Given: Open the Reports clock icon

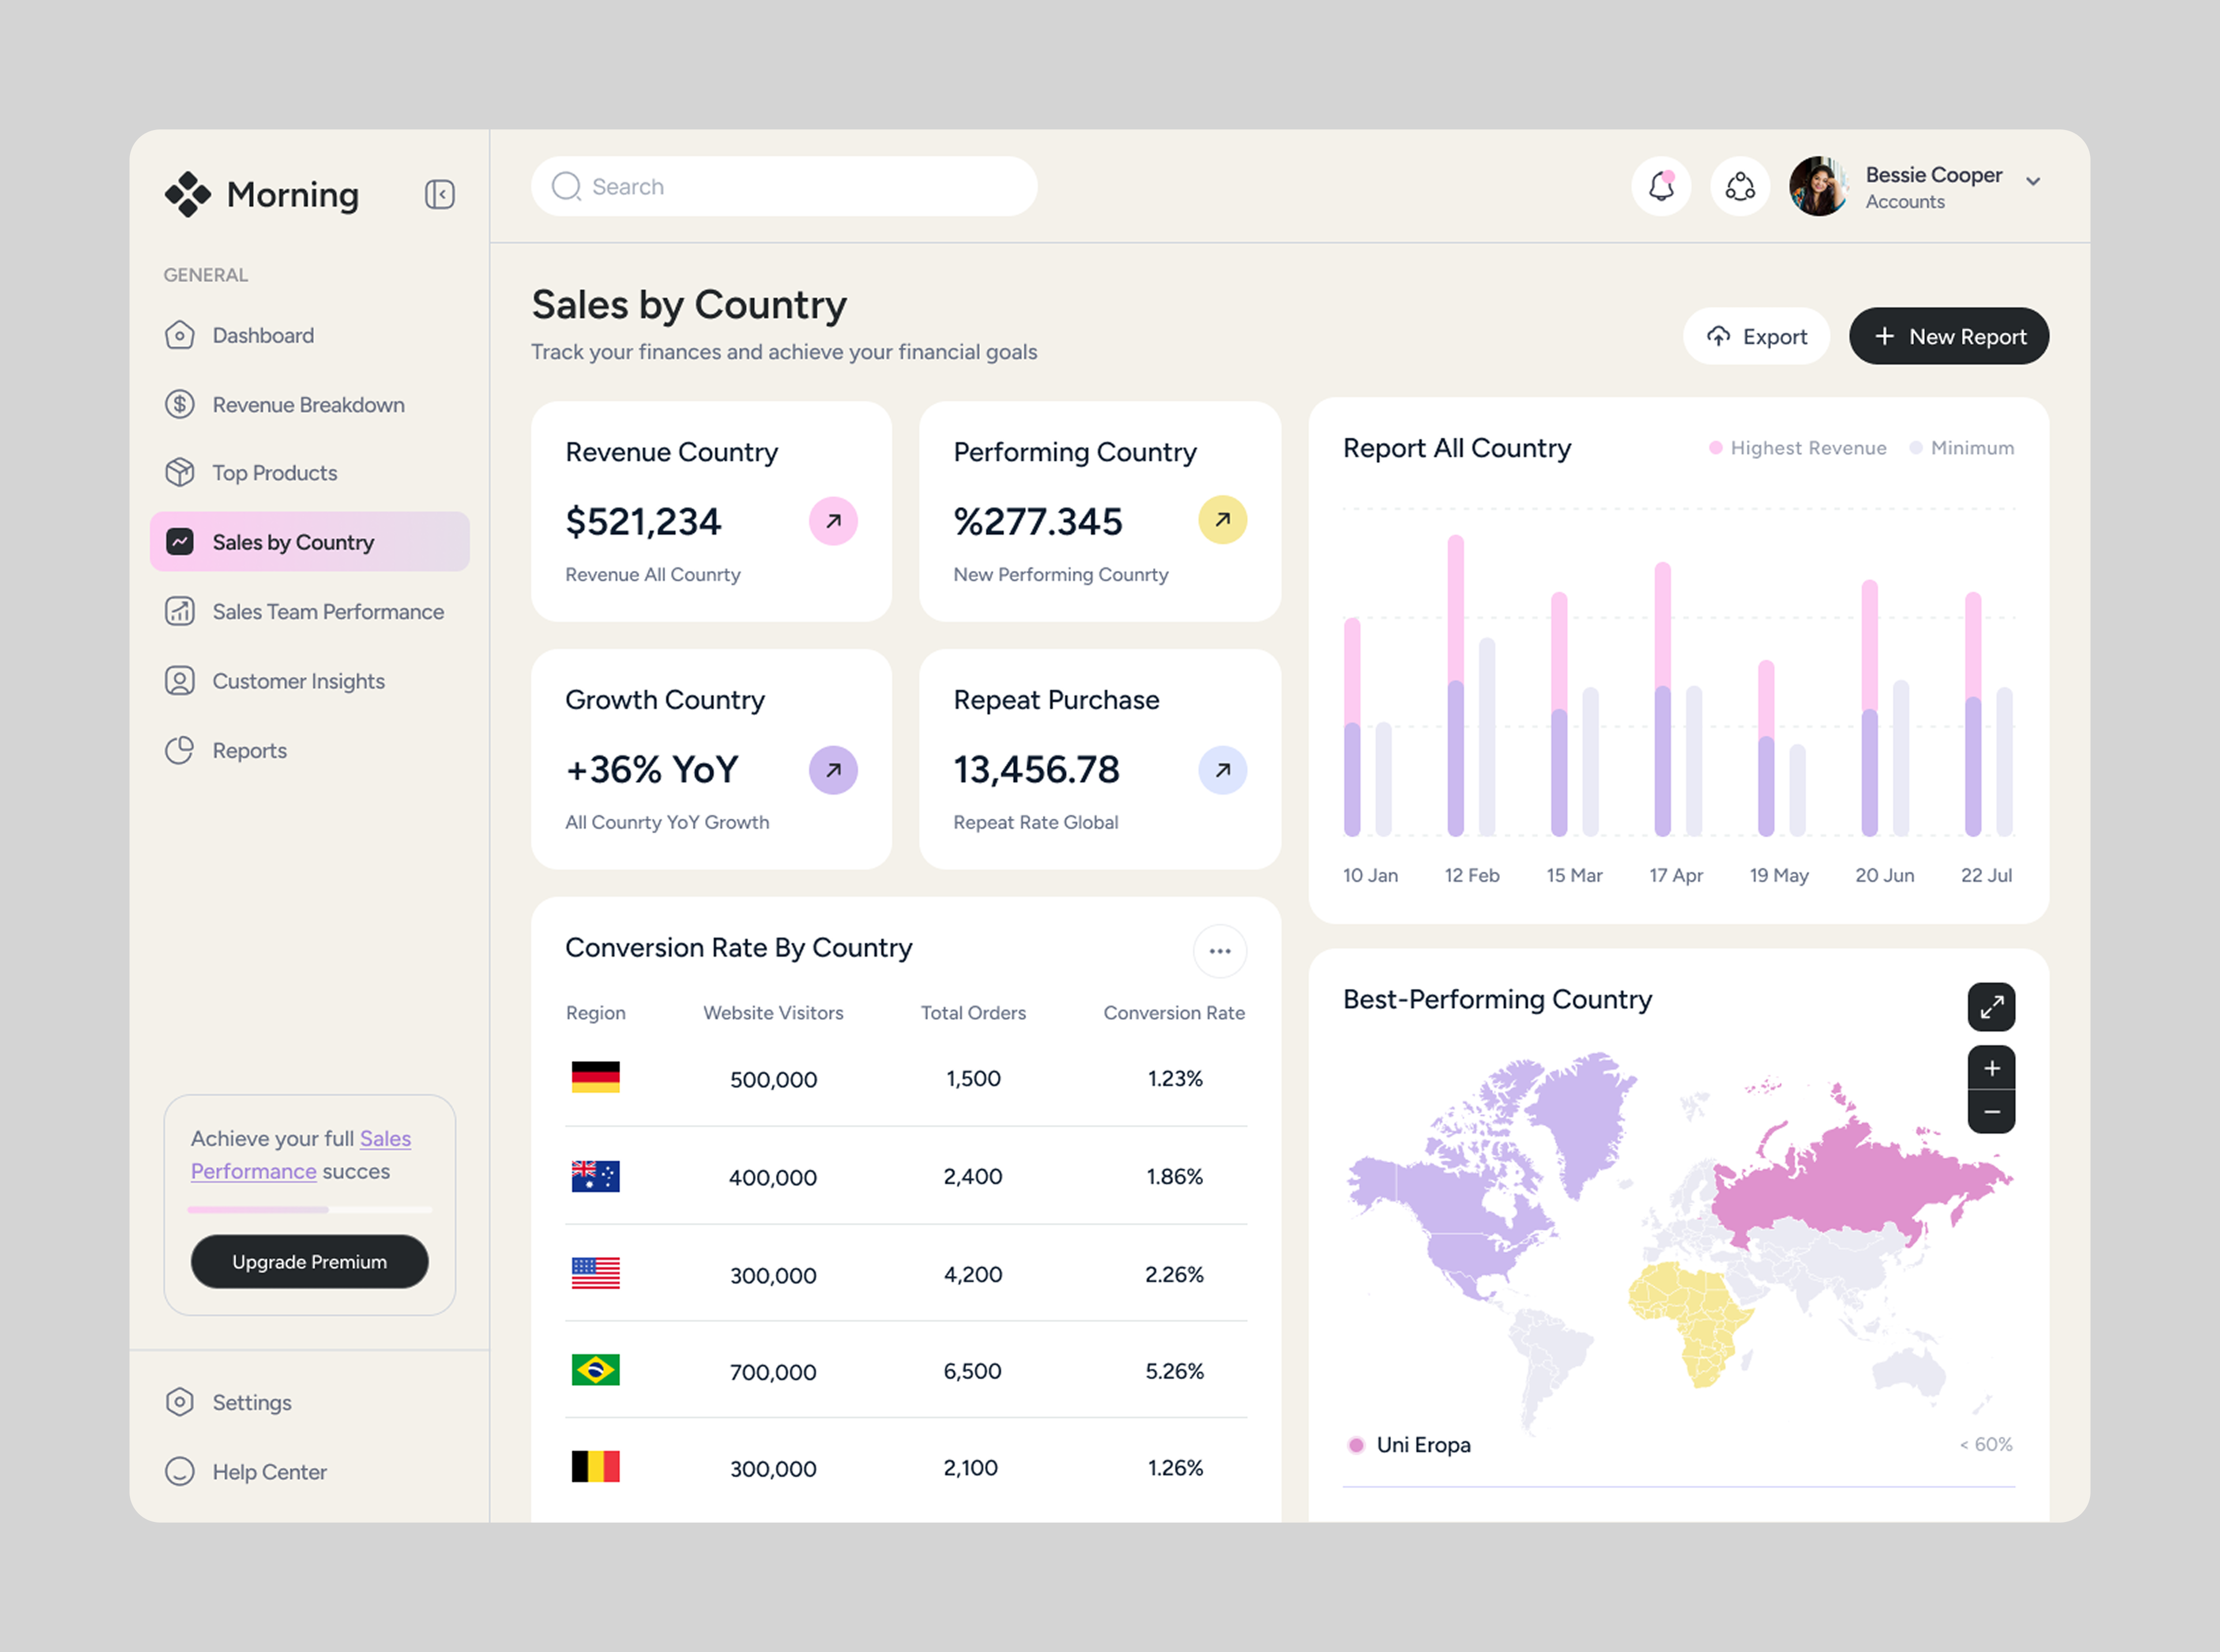Looking at the screenshot, I should [x=181, y=749].
